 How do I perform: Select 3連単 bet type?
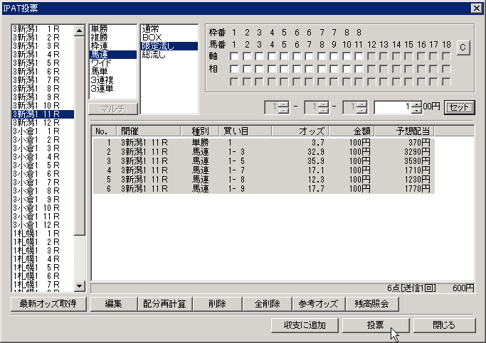pos(103,88)
